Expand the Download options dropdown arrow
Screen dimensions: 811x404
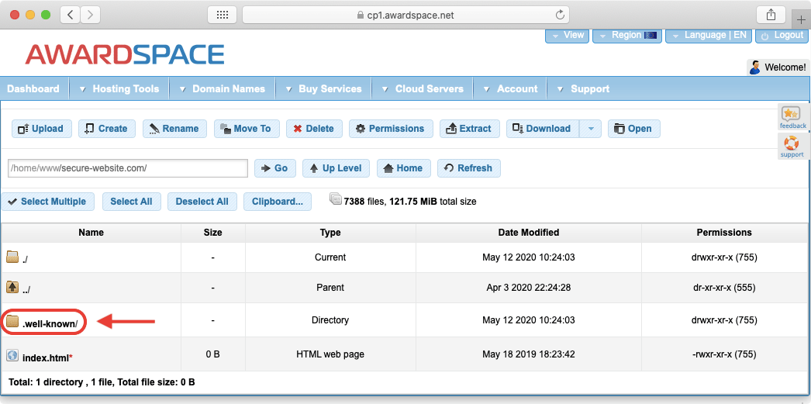point(591,129)
